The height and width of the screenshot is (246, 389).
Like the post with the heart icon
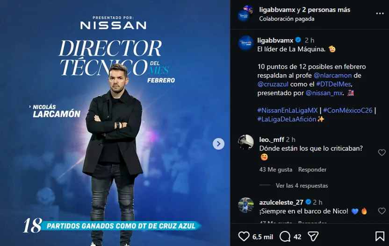244,236
